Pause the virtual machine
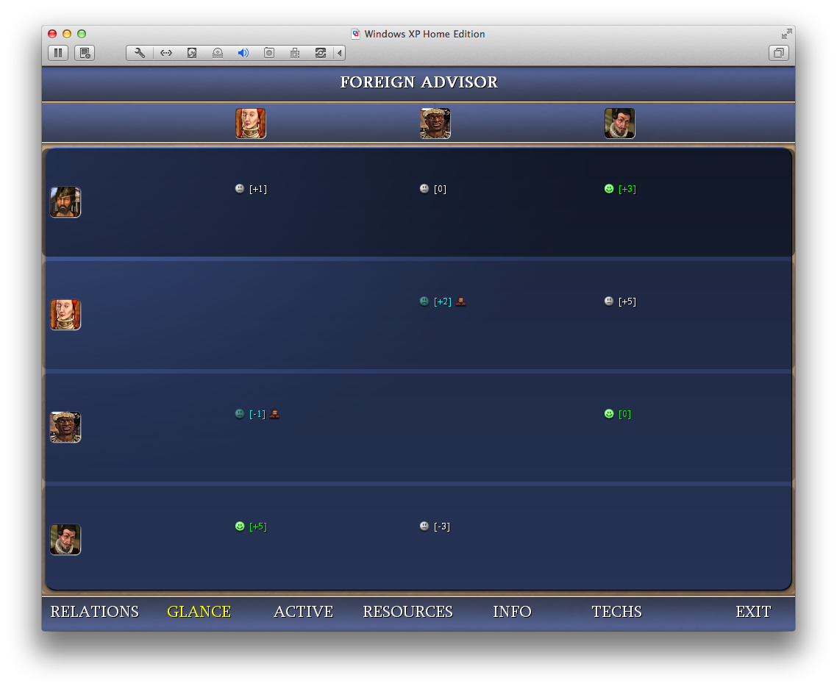The height and width of the screenshot is (689, 837). pyautogui.click(x=58, y=53)
